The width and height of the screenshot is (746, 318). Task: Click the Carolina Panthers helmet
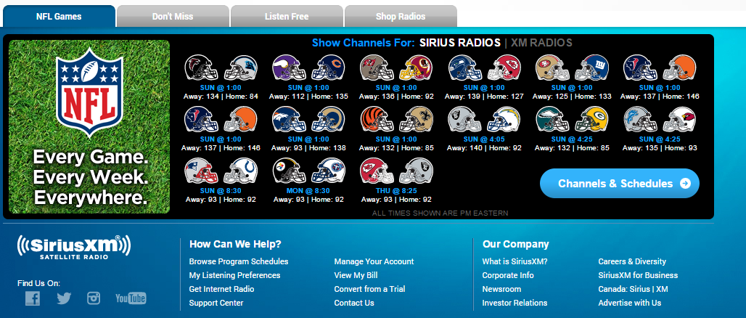241,68
